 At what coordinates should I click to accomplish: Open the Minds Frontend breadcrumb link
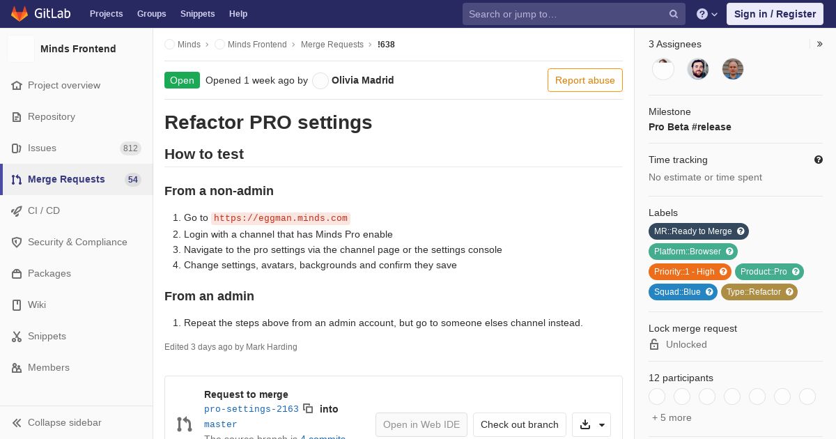tap(257, 45)
